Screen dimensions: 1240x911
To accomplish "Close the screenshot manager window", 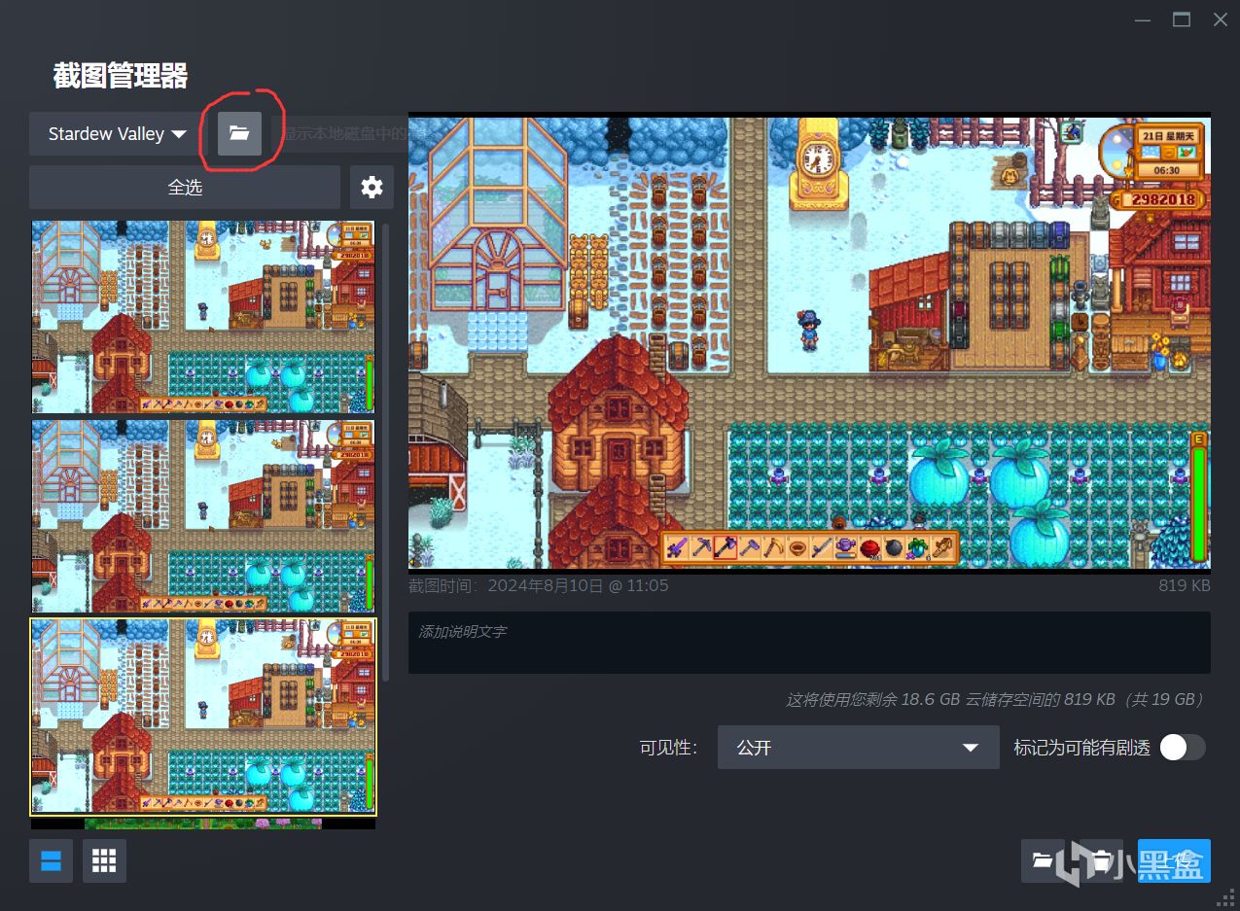I will click(x=1220, y=19).
